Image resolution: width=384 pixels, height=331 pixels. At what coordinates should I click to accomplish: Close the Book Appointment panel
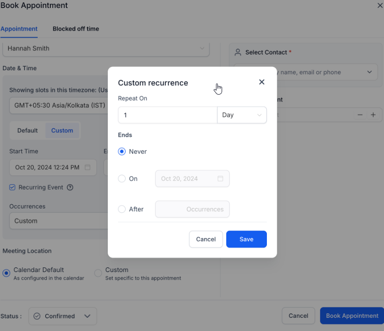pos(380,6)
